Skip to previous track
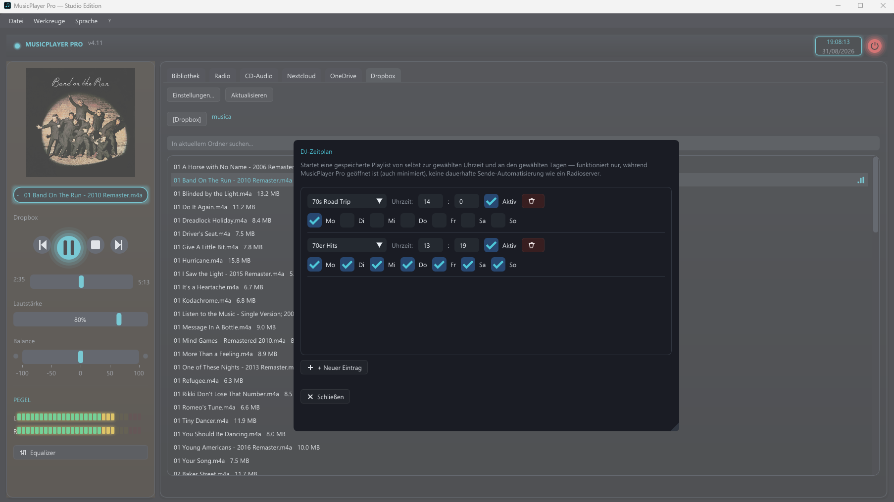Viewport: 894px width, 502px height. point(43,245)
